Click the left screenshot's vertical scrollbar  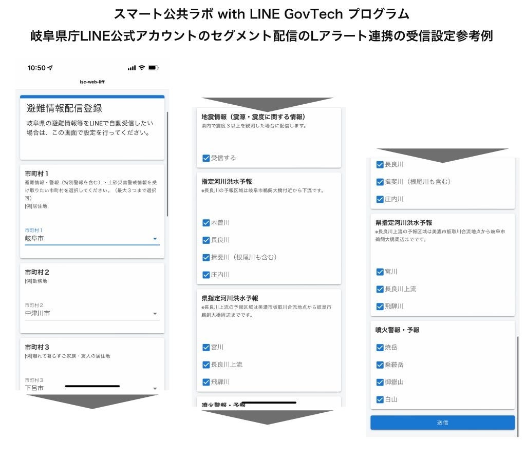167,164
